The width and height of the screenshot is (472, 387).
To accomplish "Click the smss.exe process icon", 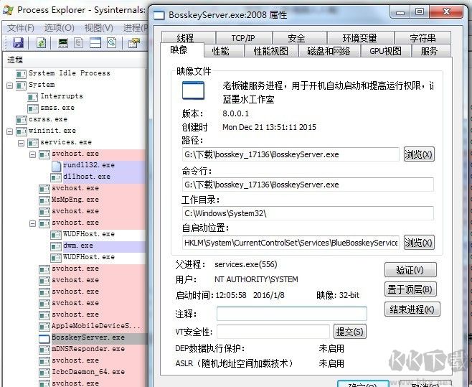I will [32, 108].
